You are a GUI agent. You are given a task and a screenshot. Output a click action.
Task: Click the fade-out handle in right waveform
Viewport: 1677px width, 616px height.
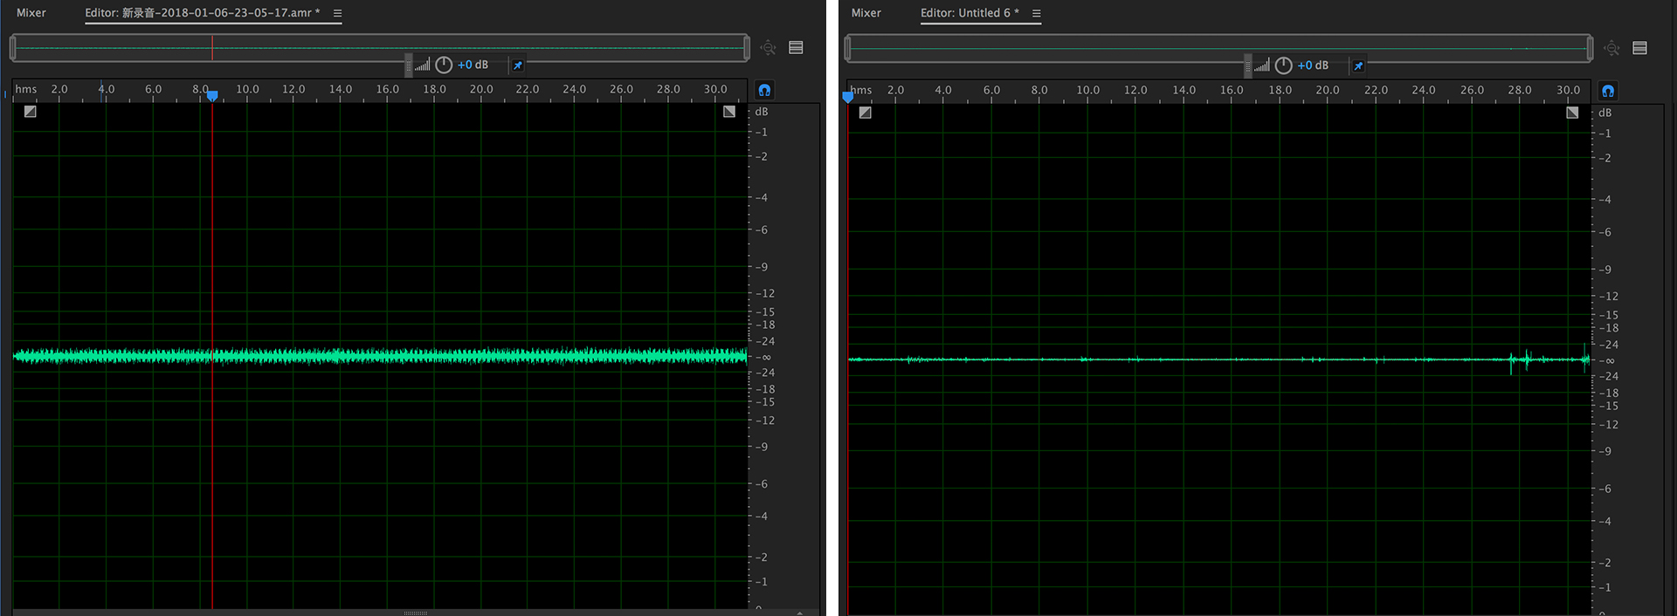[x=1572, y=113]
